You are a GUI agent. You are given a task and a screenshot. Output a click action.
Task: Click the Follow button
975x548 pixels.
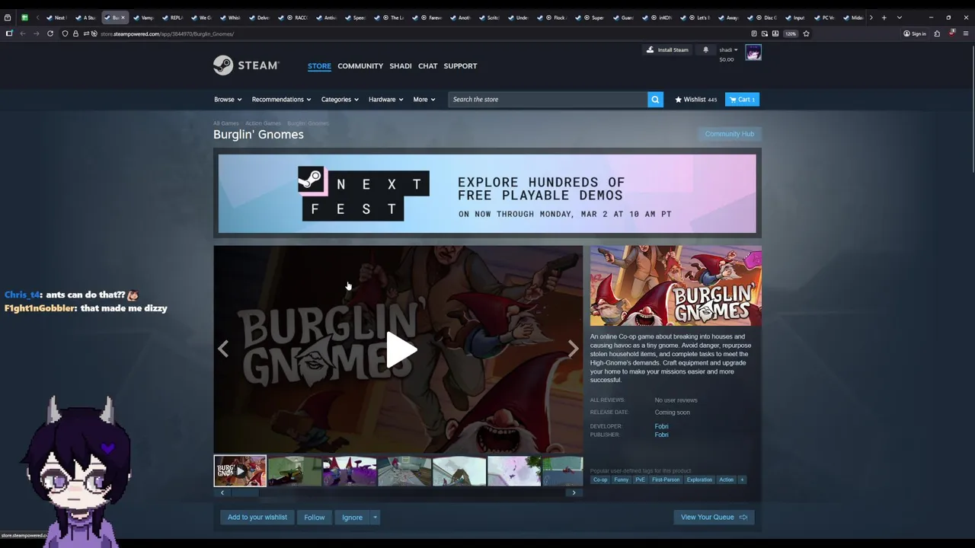tap(315, 518)
